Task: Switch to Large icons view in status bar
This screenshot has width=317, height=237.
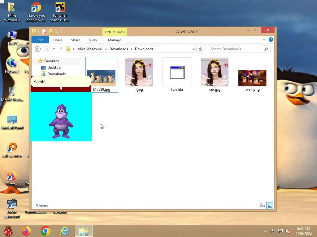Action: tap(270, 206)
